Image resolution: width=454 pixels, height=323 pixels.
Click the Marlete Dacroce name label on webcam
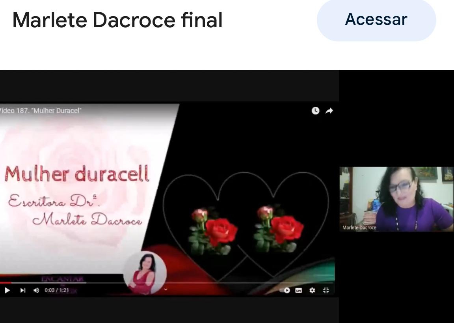[x=359, y=228]
